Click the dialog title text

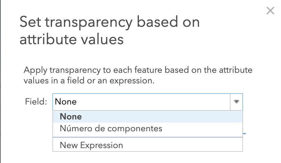(109, 30)
